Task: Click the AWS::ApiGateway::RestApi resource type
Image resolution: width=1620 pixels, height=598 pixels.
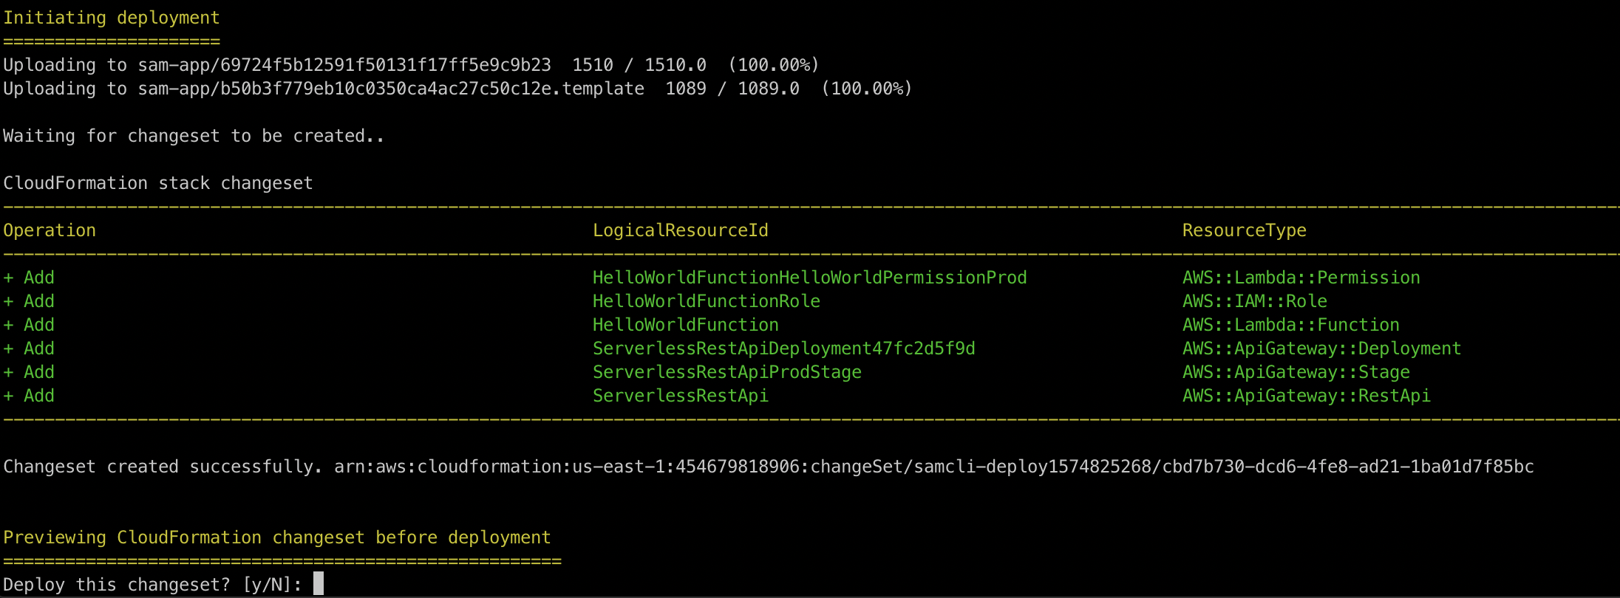Action: [x=1306, y=396]
